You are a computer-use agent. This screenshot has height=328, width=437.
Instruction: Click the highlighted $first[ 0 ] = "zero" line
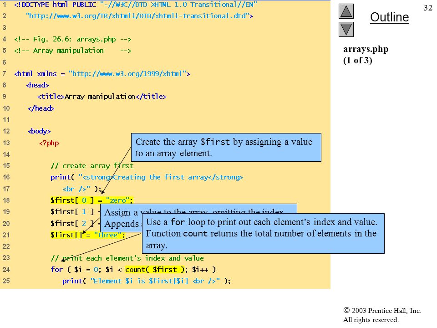(91, 200)
